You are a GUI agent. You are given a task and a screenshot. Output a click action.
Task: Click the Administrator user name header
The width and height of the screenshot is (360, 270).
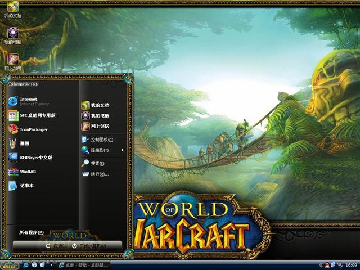tap(23, 84)
